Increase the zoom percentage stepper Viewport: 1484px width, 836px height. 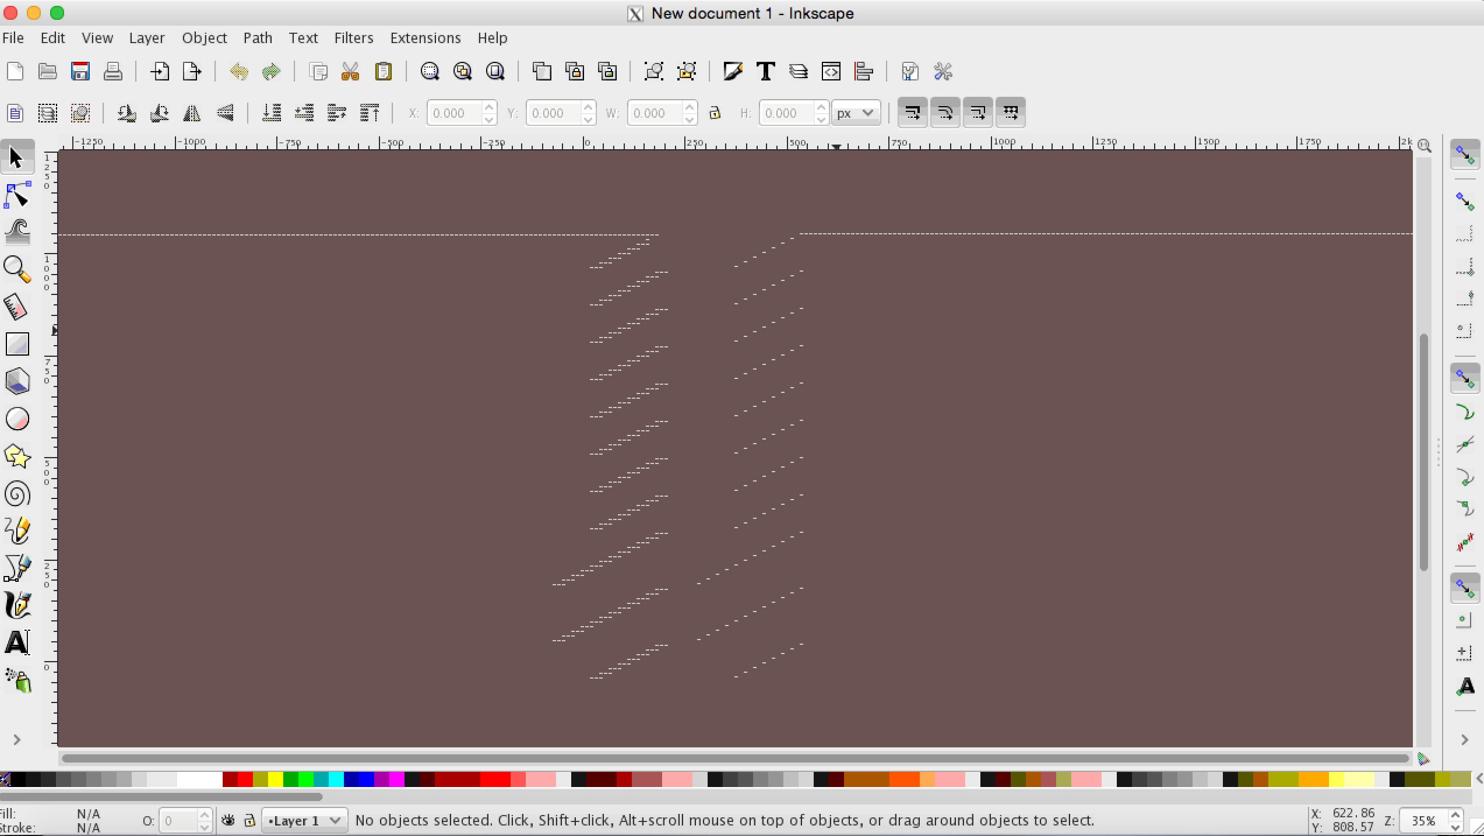pyautogui.click(x=1455, y=815)
